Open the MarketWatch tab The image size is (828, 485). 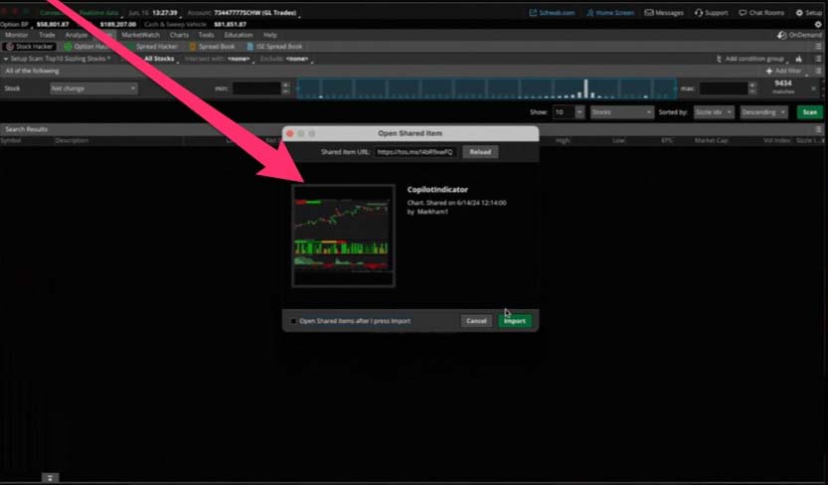click(140, 35)
